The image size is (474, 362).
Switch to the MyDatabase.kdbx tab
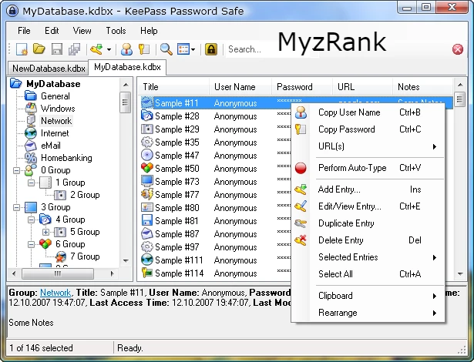click(127, 67)
